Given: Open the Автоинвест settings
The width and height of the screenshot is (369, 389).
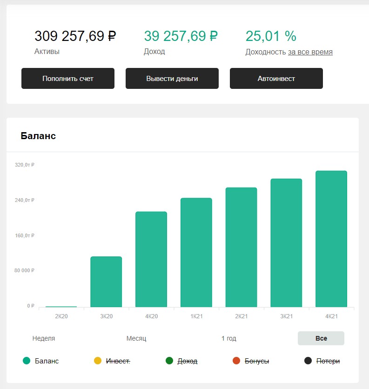Looking at the screenshot, I should (x=276, y=78).
